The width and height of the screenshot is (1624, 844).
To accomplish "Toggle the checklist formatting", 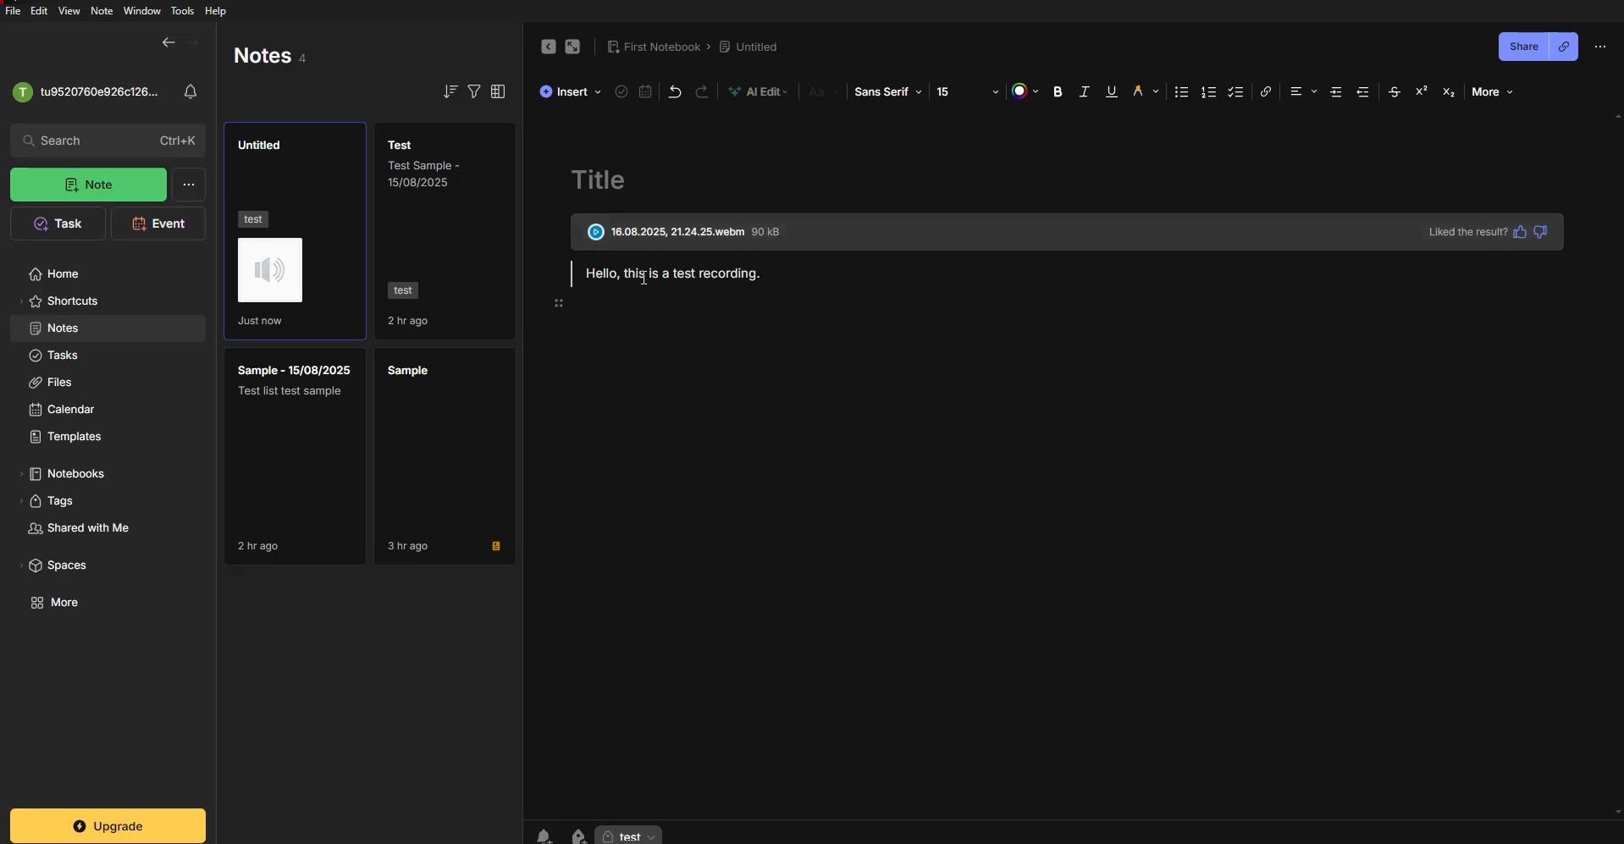I will tap(1237, 92).
